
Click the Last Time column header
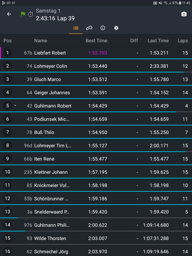(x=158, y=41)
